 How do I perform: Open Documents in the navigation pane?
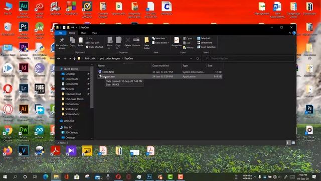coord(72,84)
